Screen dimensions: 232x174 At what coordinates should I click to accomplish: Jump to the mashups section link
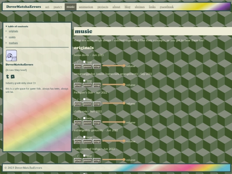pyautogui.click(x=13, y=43)
